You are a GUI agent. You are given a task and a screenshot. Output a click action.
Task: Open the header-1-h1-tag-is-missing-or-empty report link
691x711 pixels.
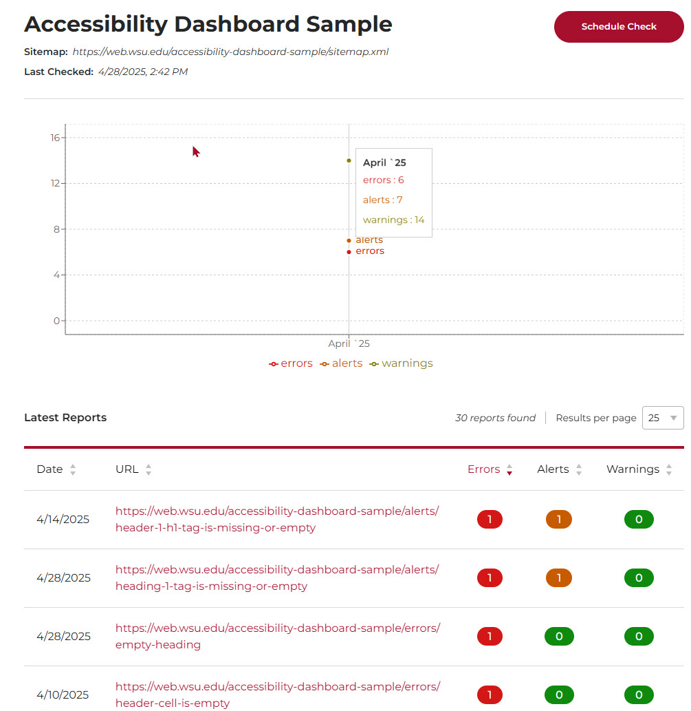click(276, 520)
